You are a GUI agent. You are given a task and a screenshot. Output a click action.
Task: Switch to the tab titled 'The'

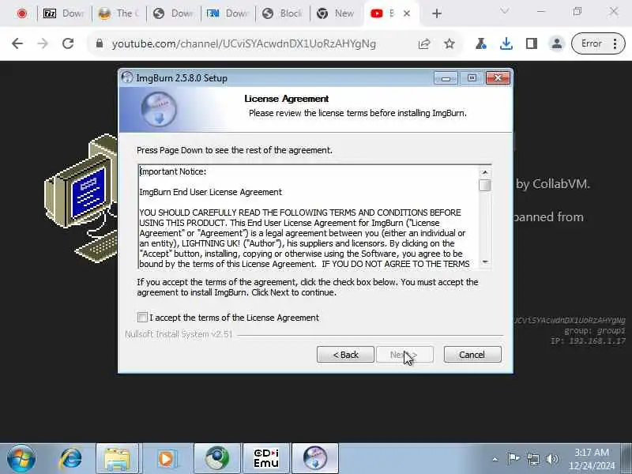point(118,13)
